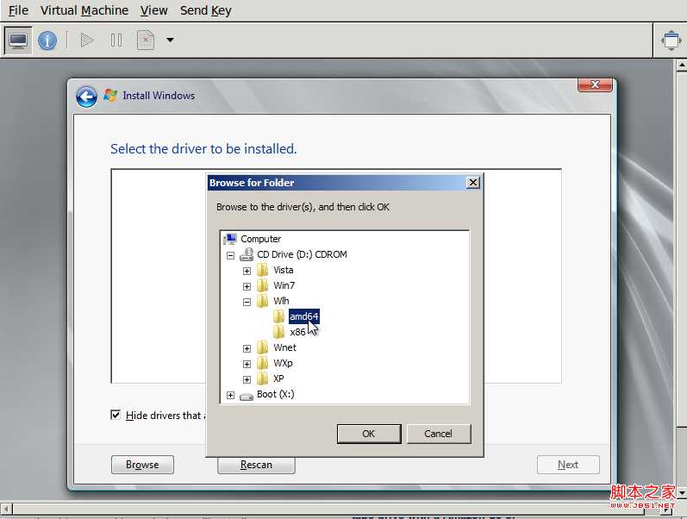Viewport: 687px width, 519px height.
Task: Expand the XP folder node
Action: click(247, 379)
